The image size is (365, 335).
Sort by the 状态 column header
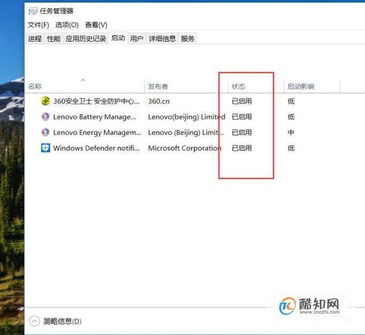(256, 86)
